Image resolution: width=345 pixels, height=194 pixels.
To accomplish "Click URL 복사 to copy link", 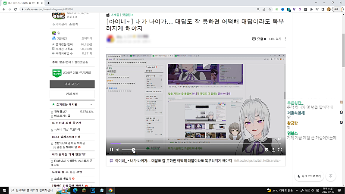I will pos(275,39).
